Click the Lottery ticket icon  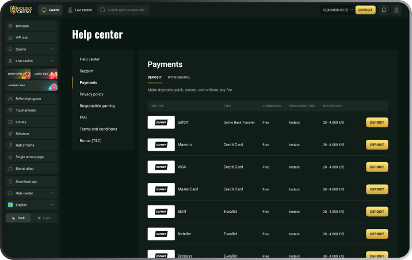10,122
